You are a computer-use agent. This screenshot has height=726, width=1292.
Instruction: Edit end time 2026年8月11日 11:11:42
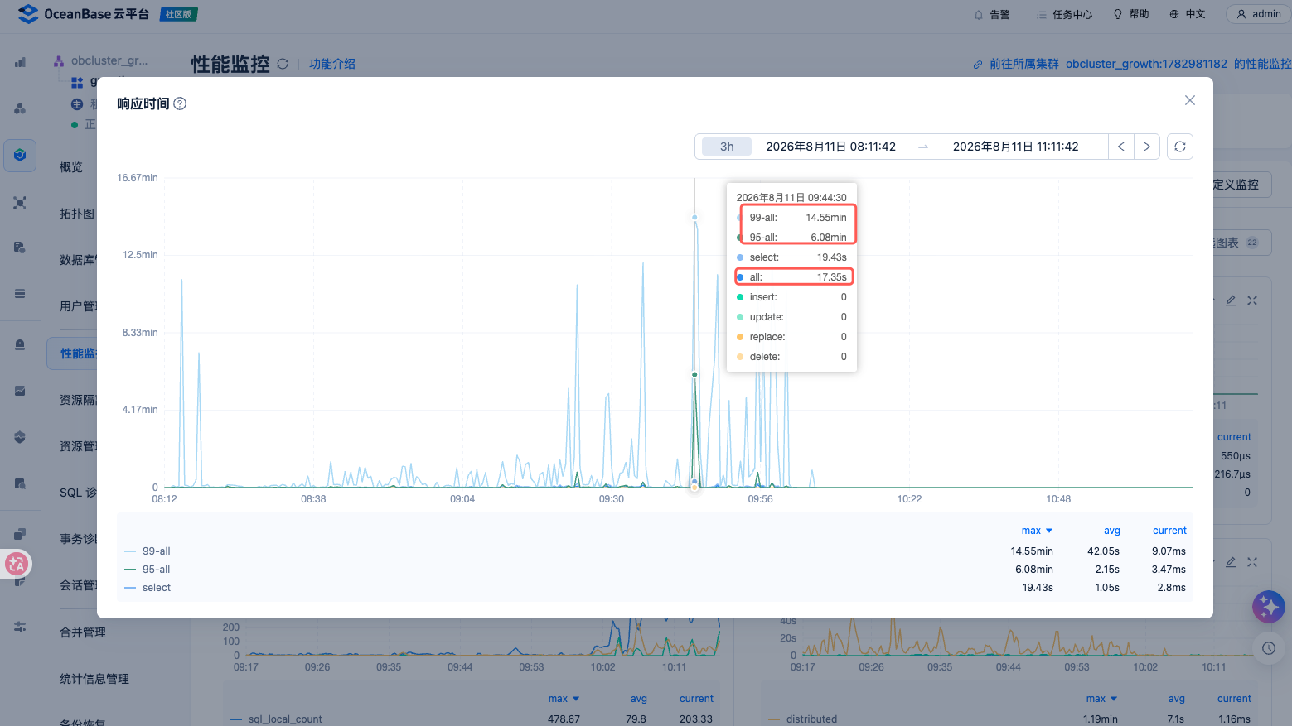click(x=1015, y=147)
